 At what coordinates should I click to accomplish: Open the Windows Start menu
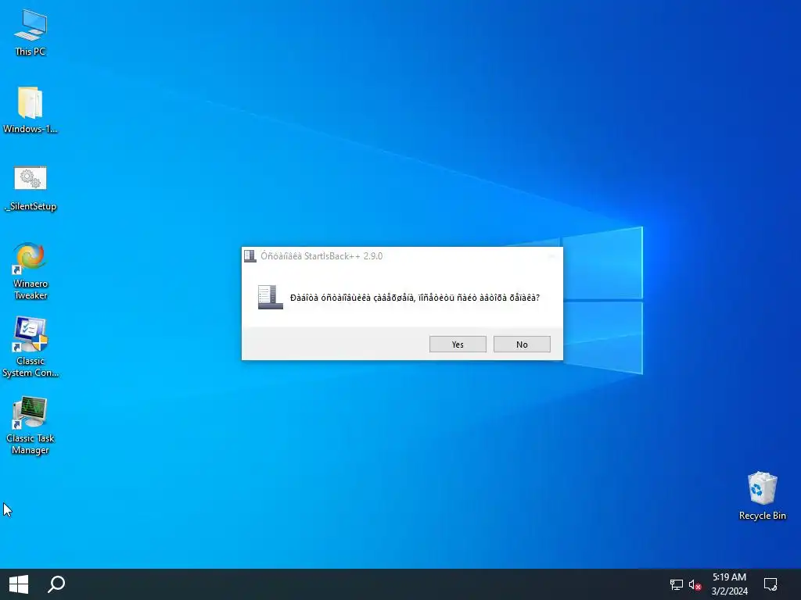coord(19,584)
